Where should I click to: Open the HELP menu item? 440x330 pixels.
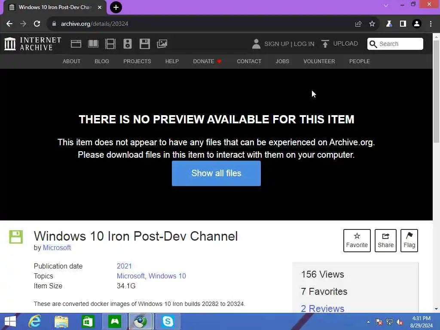(x=172, y=61)
